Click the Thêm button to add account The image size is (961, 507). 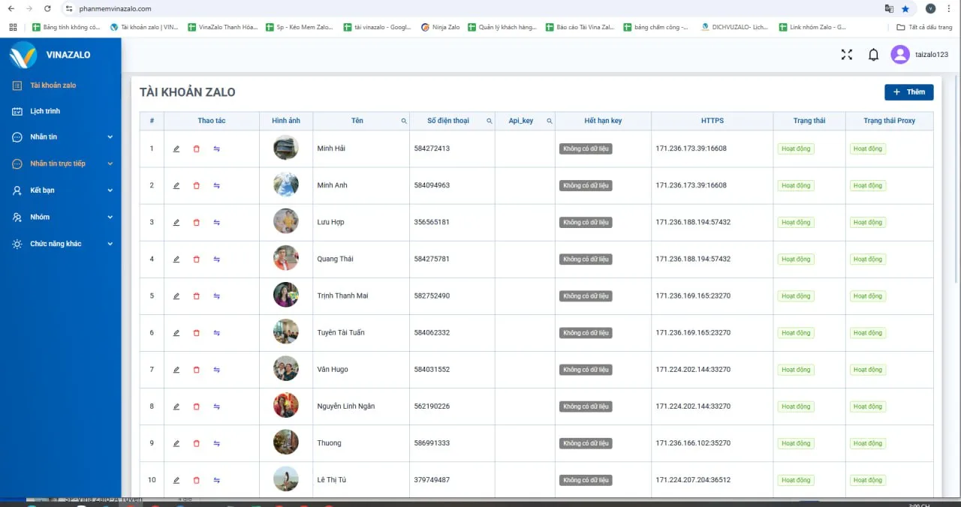click(908, 92)
